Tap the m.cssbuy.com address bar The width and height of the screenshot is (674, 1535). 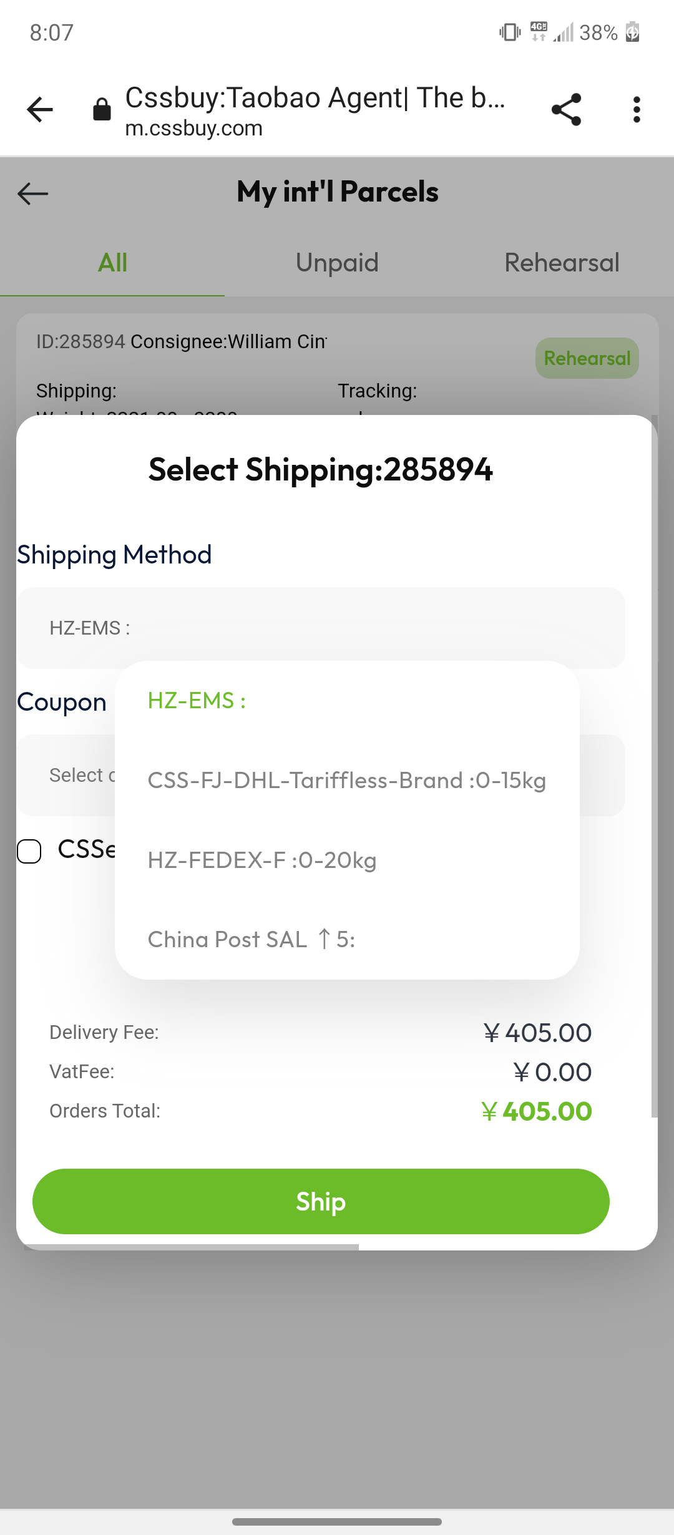194,129
